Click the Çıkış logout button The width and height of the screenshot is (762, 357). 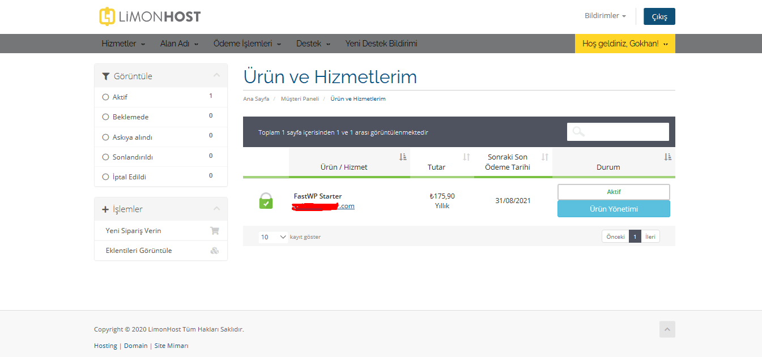coord(659,16)
